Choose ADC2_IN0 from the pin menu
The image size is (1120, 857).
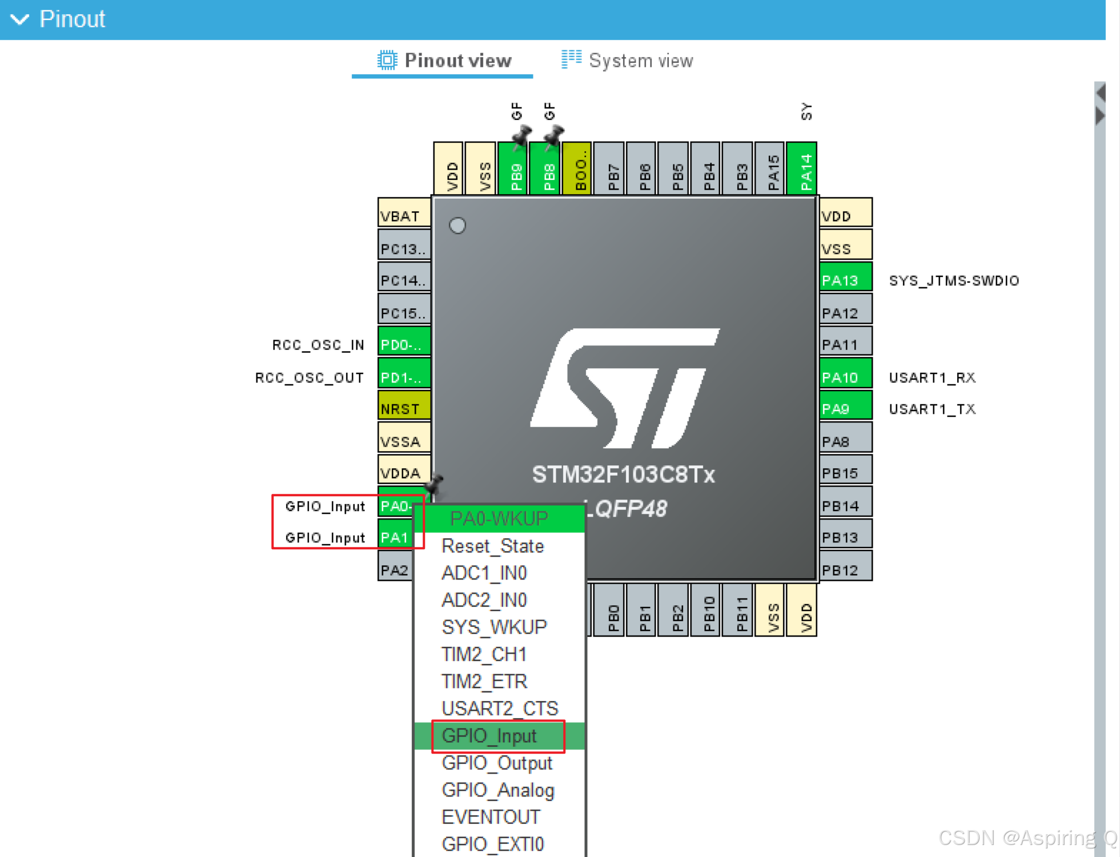point(484,600)
